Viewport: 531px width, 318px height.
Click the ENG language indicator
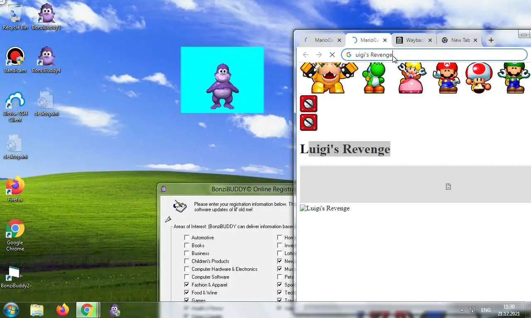pos(486,310)
